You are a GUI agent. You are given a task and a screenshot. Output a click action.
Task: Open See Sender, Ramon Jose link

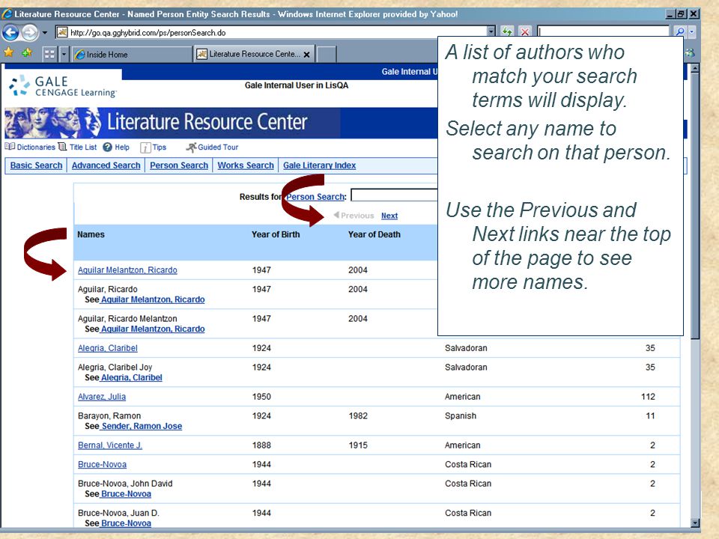[x=142, y=426]
